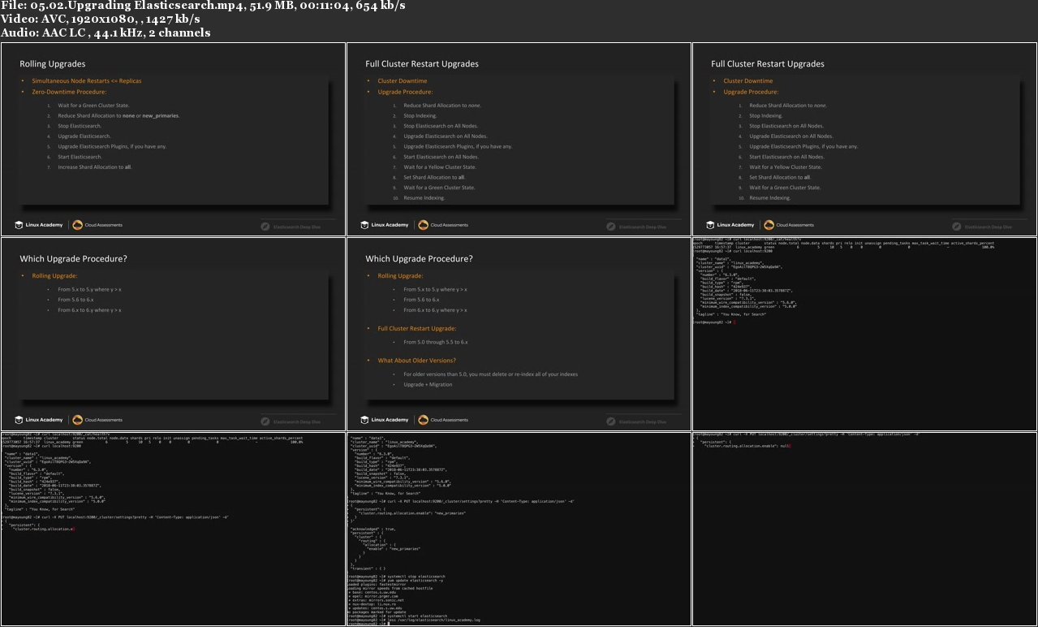1038x627 pixels.
Task: Click "For older versions than 5.0" sentence
Action: click(x=490, y=374)
